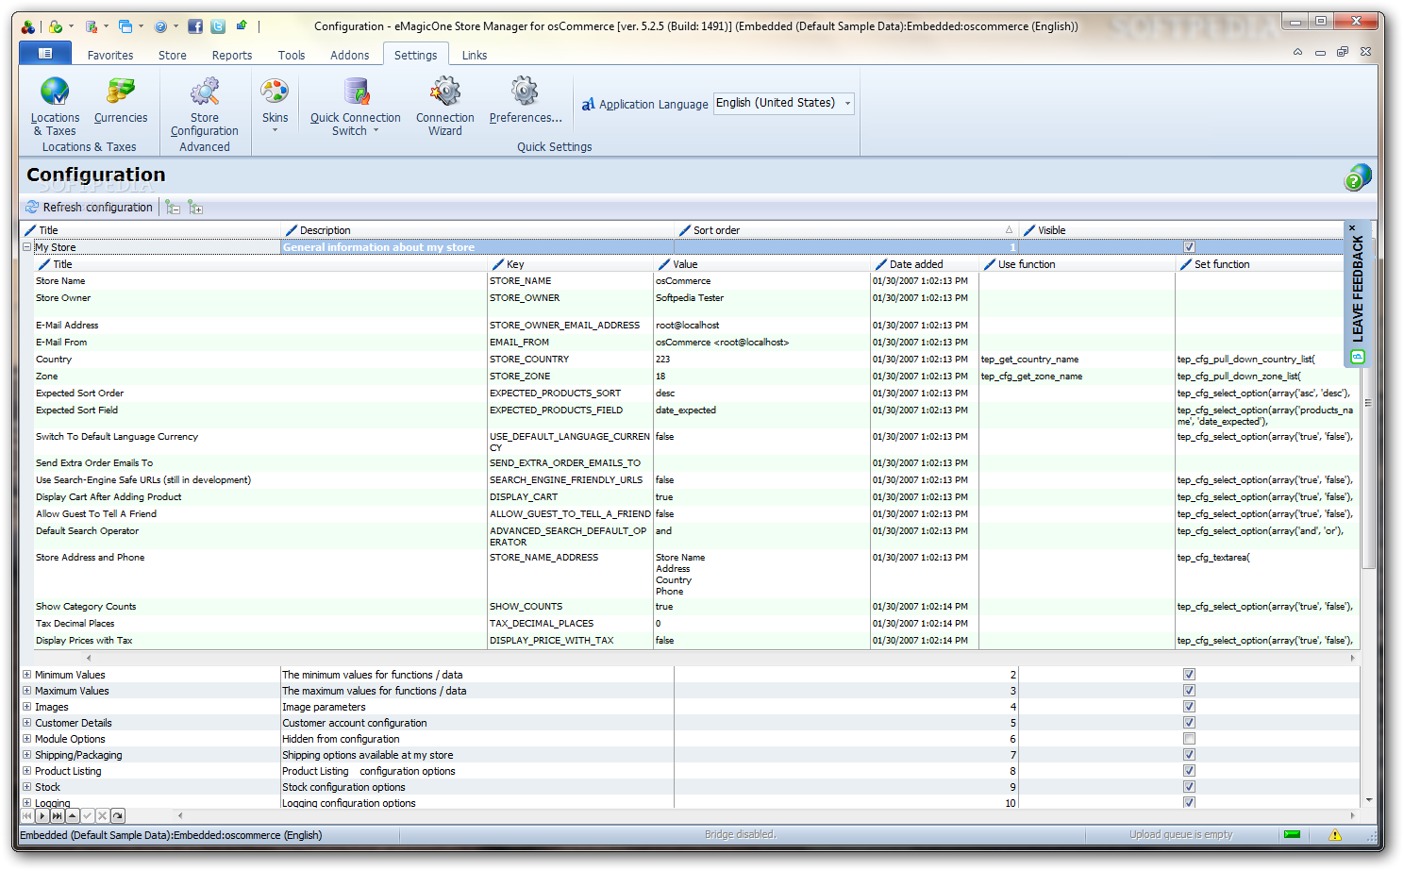Open the Skins dropdown arrow
The image size is (1404, 871).
276,130
